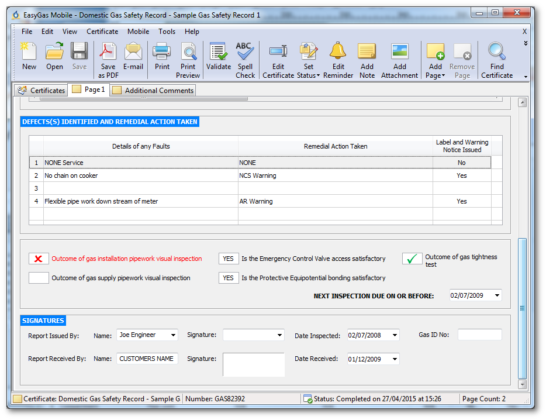Open the Date Received date picker
Screen dimensions: 546x420
click(x=395, y=359)
